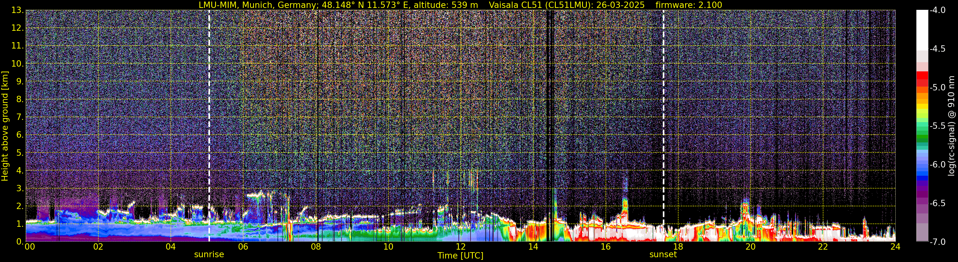Click the time axis tick label "00"
The image size is (958, 262).
[29, 247]
